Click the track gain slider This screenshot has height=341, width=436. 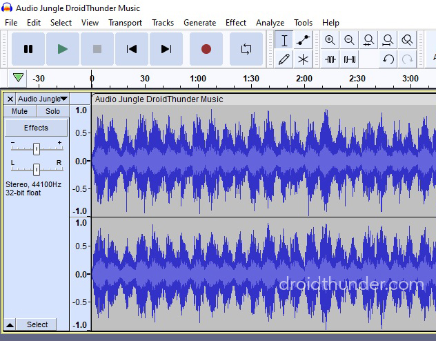[x=37, y=149]
